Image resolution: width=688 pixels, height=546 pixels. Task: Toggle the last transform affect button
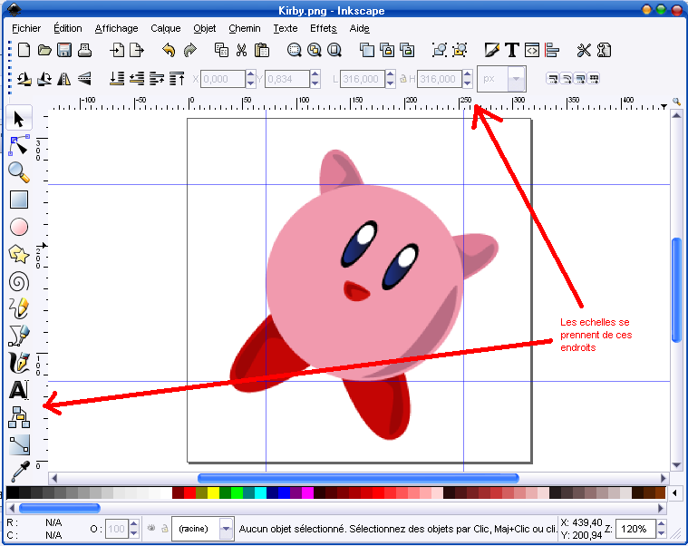(x=594, y=79)
